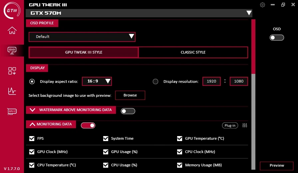
Task: Click the Plug-in button
Action: 230,125
